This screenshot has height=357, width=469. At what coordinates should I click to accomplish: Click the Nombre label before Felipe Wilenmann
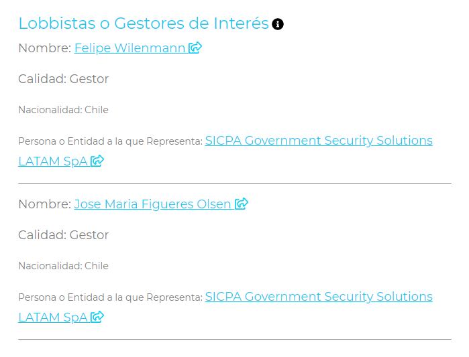click(44, 48)
